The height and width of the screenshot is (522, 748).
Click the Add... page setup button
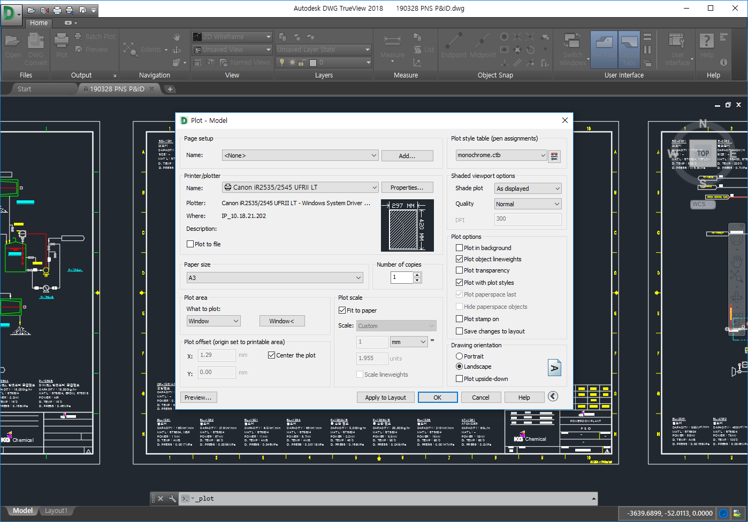pos(407,156)
